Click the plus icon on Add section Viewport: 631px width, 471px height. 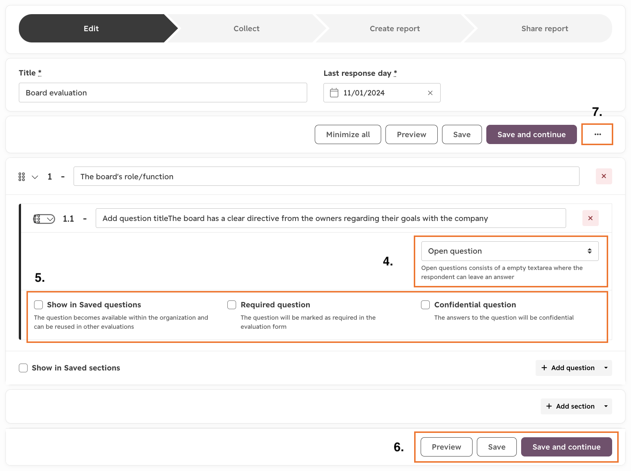pos(549,406)
